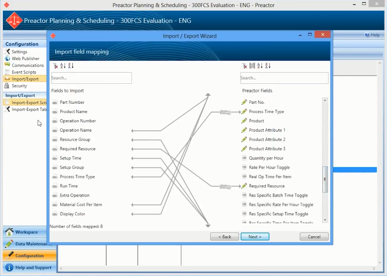Click the clear mappings icon above Fields to Import
Viewport: 387px width, 276px height.
pos(56,66)
